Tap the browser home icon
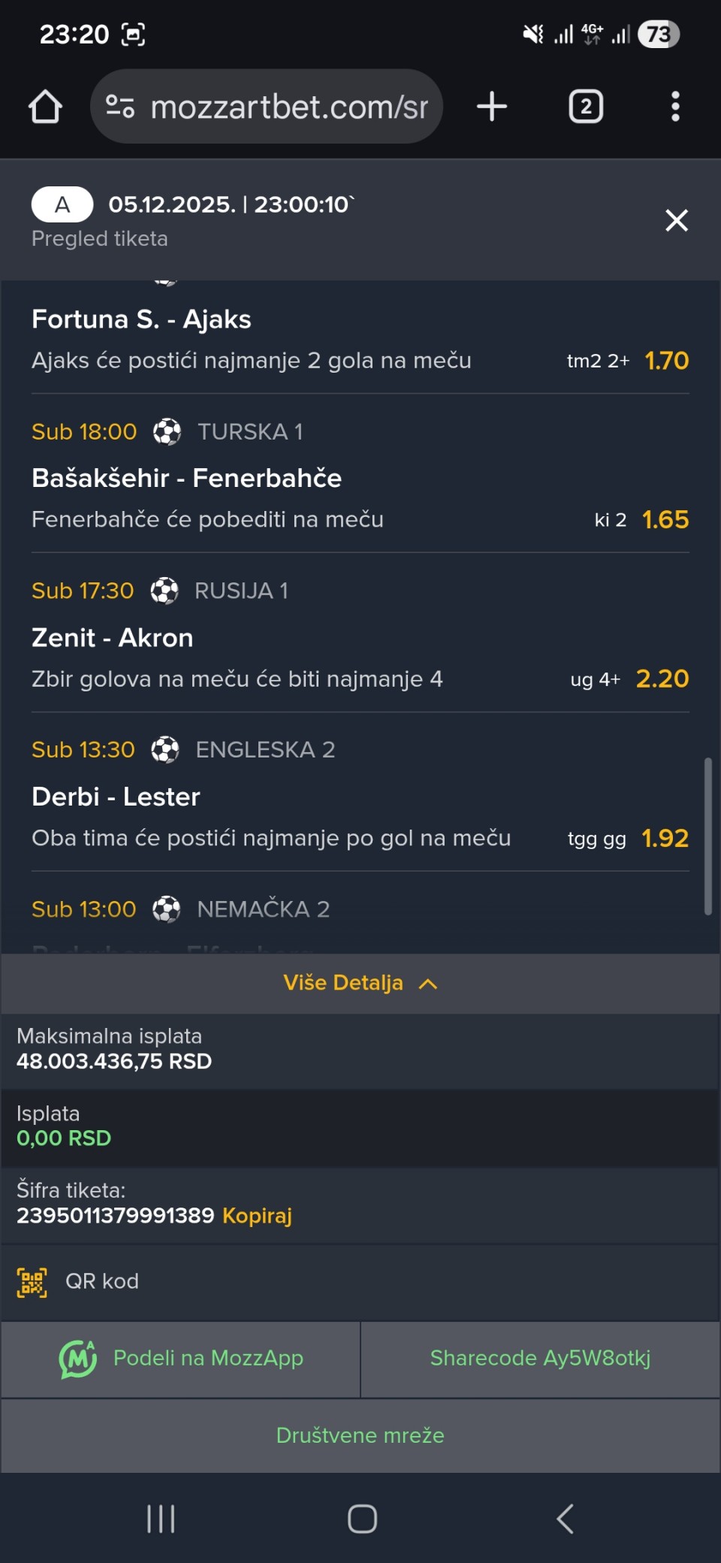 (x=45, y=107)
